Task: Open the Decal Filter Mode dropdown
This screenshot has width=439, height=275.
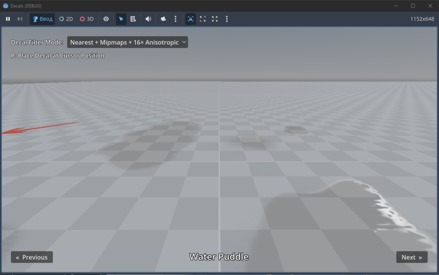Action: coord(127,42)
